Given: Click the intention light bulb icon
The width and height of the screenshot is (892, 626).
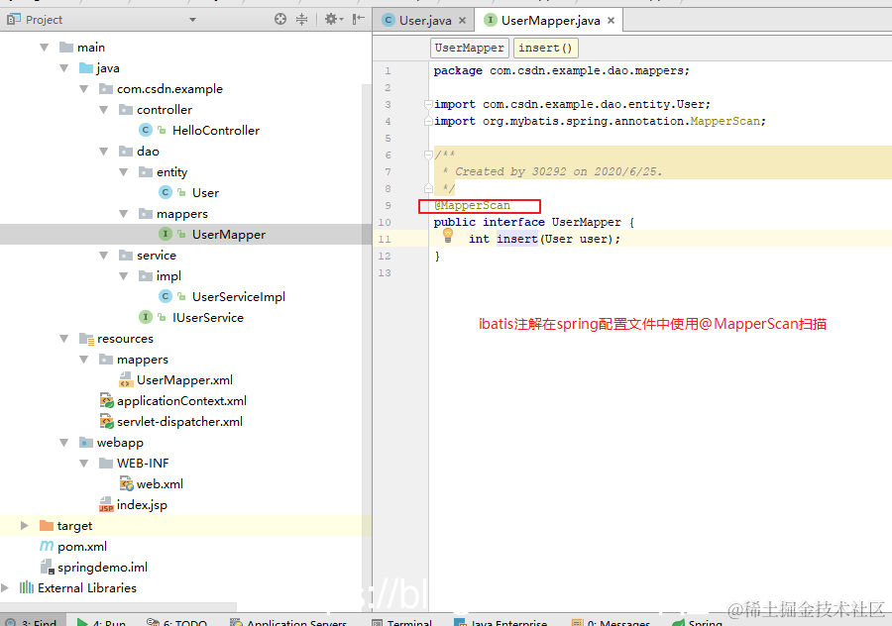Looking at the screenshot, I should [448, 236].
